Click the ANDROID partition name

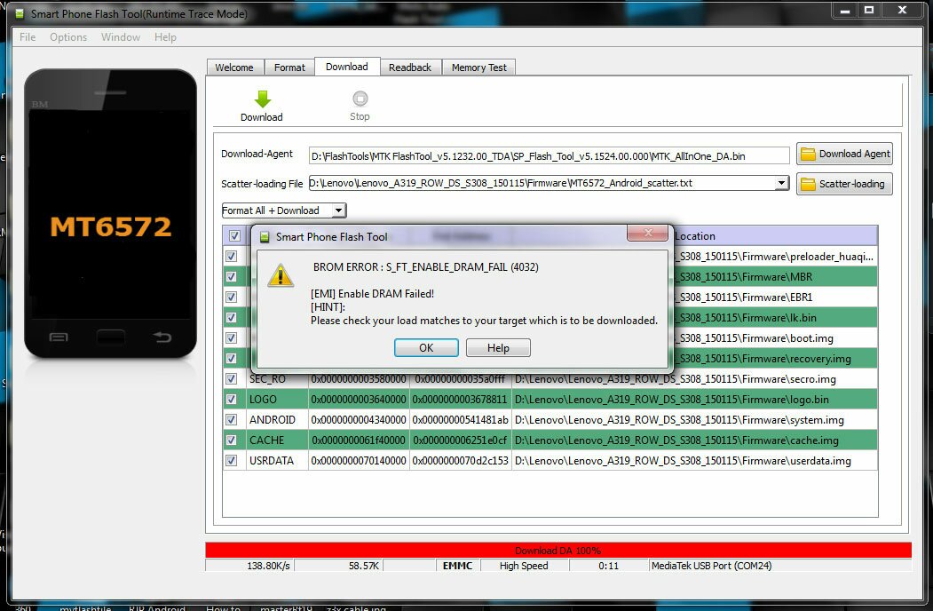273,420
